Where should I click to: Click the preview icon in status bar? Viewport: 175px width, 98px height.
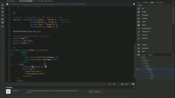(133, 84)
